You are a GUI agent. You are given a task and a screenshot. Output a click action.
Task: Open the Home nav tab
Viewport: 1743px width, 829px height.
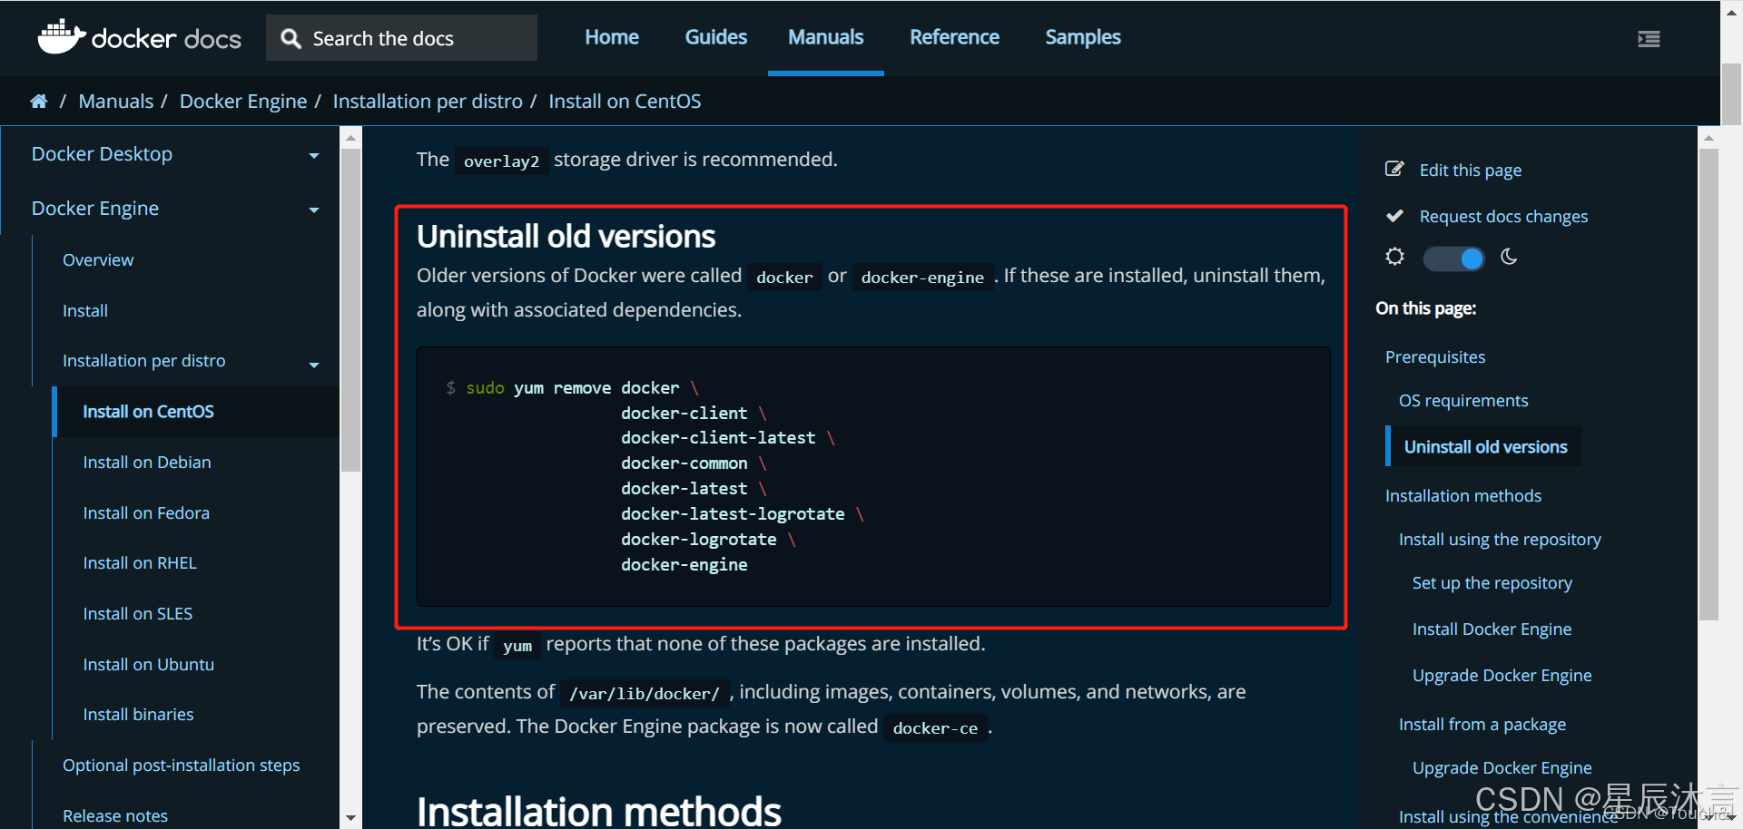pos(612,37)
